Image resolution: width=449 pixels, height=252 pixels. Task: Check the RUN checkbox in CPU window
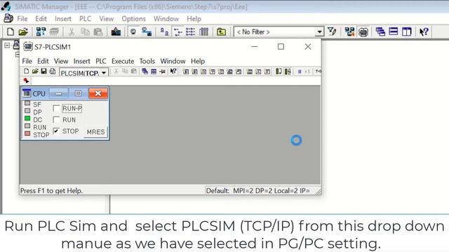[x=56, y=120]
